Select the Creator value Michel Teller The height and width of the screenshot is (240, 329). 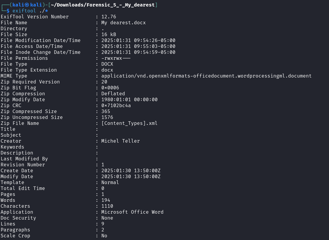tap(120, 141)
